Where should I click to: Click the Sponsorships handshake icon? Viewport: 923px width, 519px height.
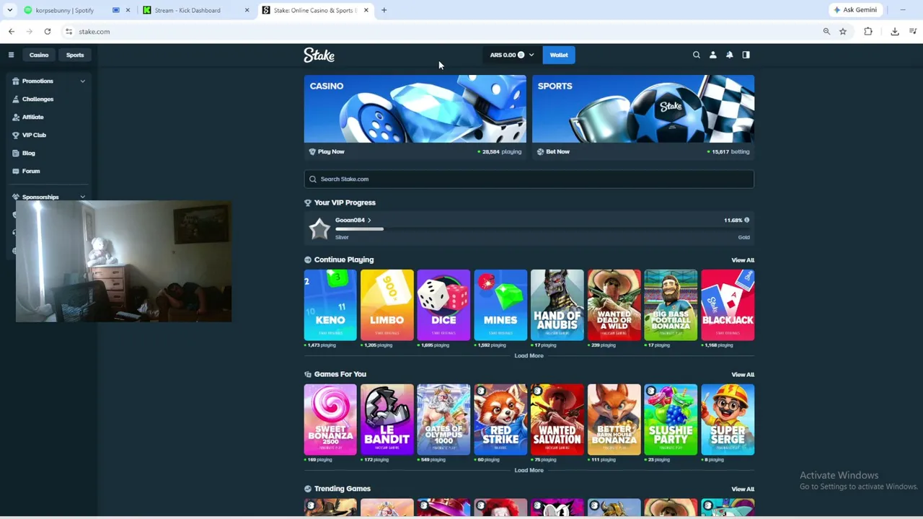coord(15,197)
